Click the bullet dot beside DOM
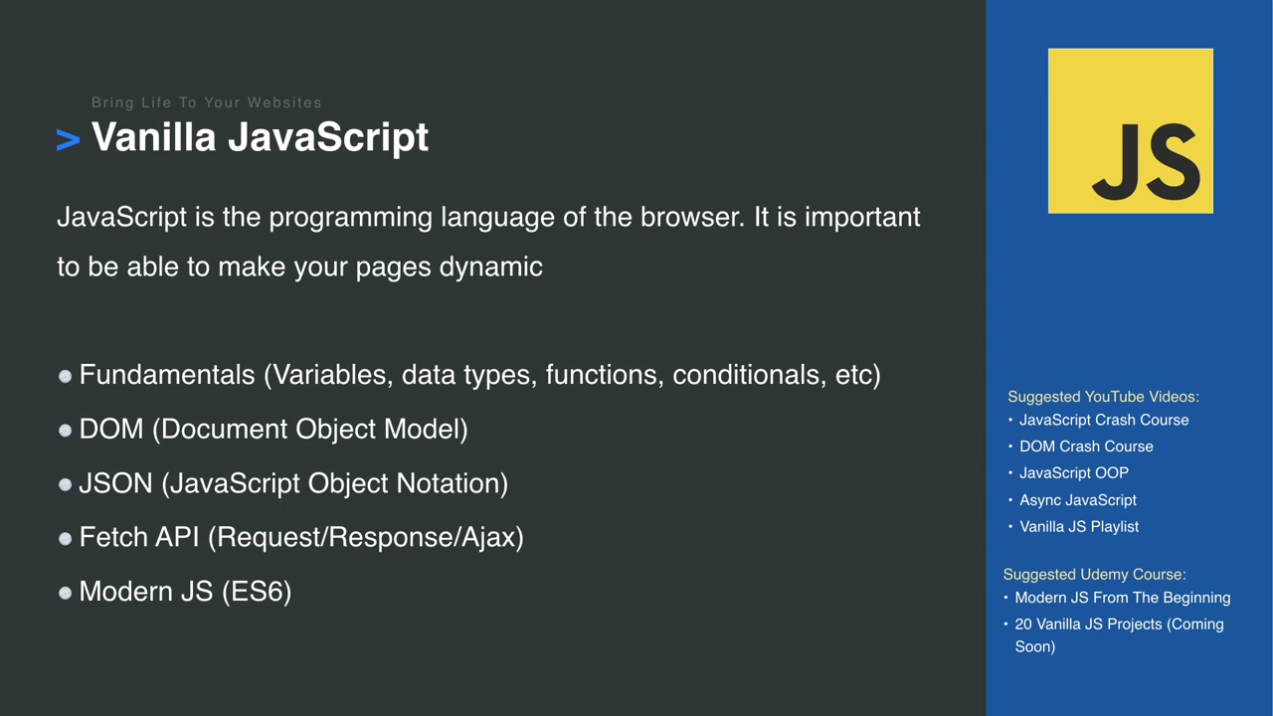 66,430
